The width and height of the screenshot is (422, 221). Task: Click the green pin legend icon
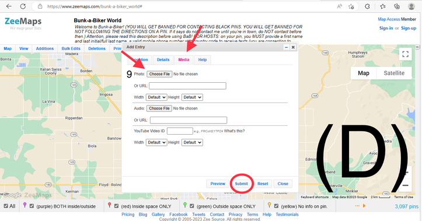tap(185, 205)
